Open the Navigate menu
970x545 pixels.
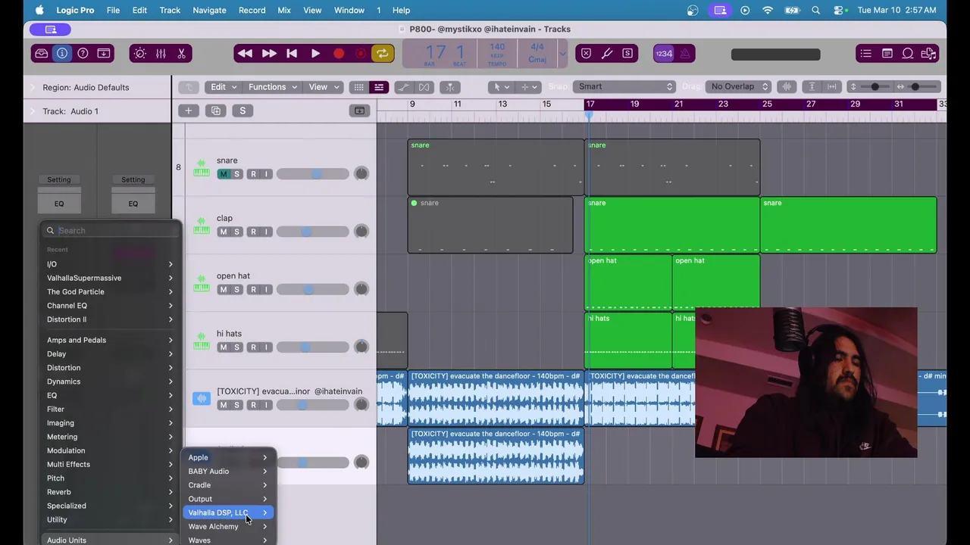click(209, 10)
